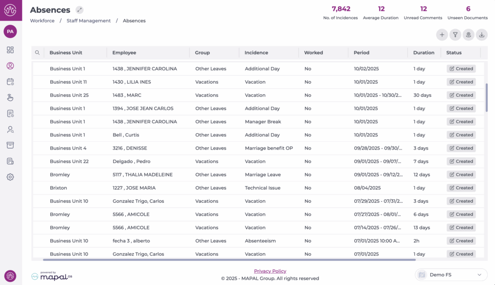This screenshot has height=285, width=495.
Task: Click the location pin toolbar icon
Action: tap(468, 35)
